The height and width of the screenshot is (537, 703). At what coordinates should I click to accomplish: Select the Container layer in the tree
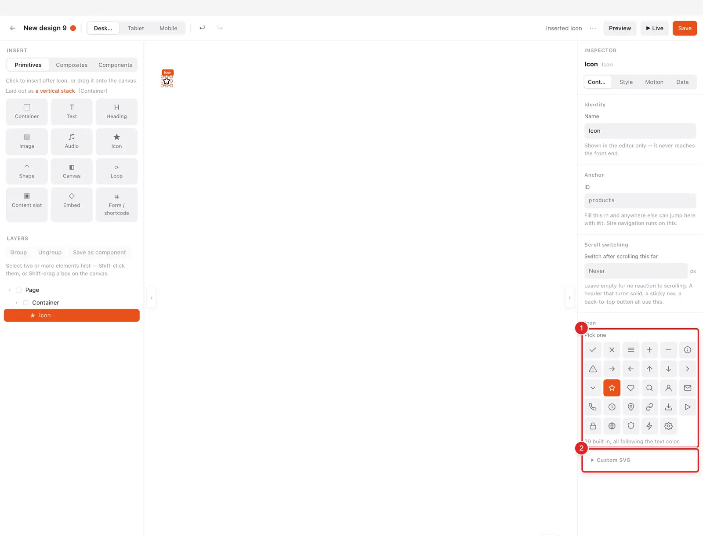(72, 303)
